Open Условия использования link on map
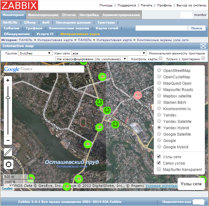Viewport: 209px width, 206px height. tap(161, 186)
